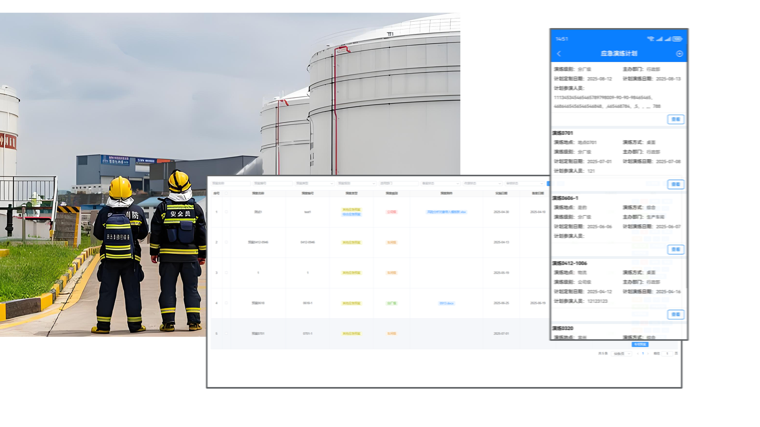The width and height of the screenshot is (760, 427).
Task: Tap 查看 on the 演练0606-1 card
Action: [x=676, y=249]
